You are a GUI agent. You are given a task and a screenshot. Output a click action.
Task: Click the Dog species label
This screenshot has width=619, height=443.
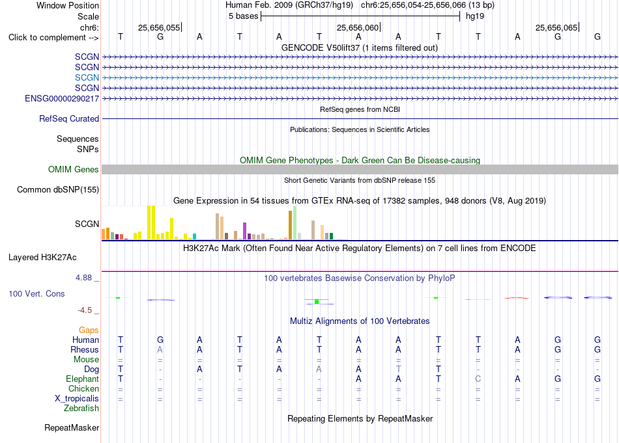(92, 369)
